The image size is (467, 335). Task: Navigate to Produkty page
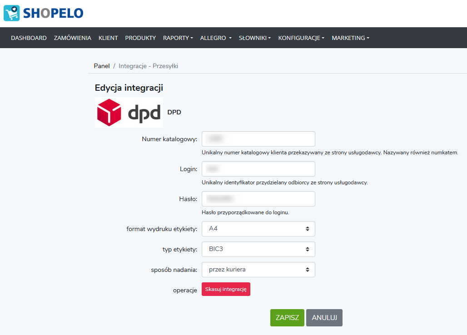click(x=140, y=38)
